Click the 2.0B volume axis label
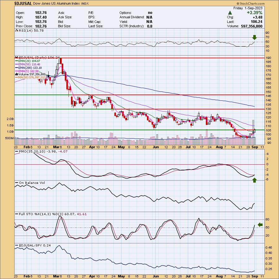279x279 pixels. [10, 119]
